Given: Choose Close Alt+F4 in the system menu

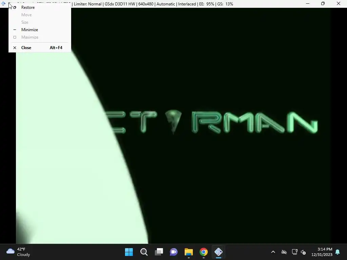Looking at the screenshot, I should (x=40, y=47).
